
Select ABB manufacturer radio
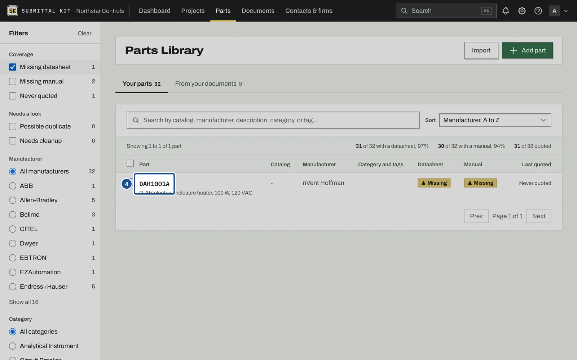tap(13, 186)
